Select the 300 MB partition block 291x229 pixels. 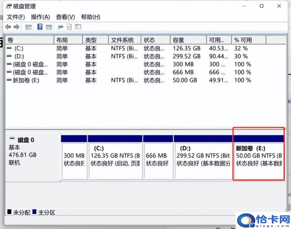tap(74, 157)
